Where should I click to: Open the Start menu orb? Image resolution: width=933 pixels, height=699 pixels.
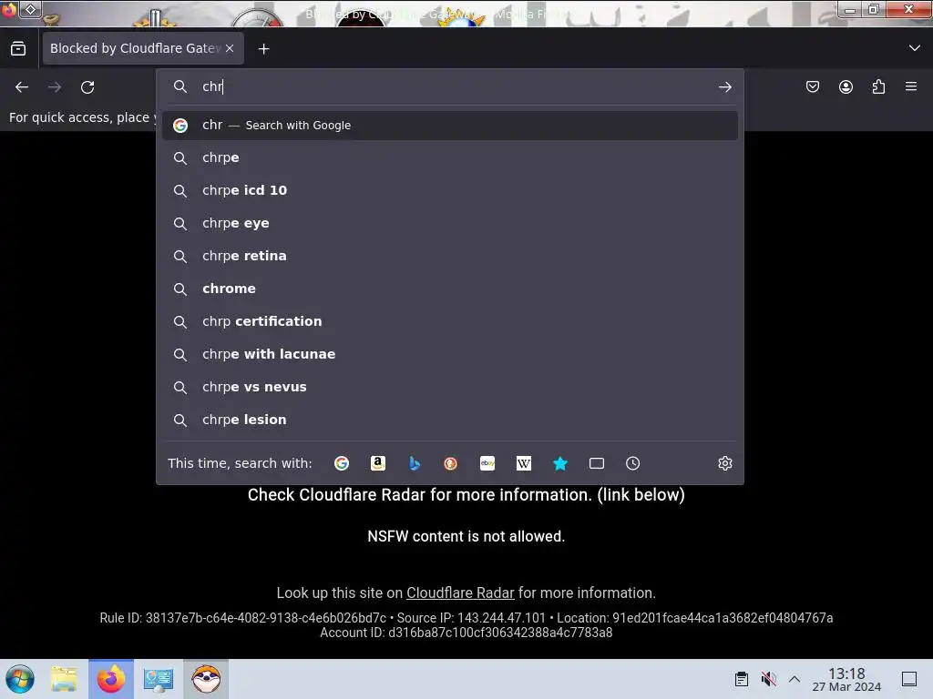coord(20,679)
